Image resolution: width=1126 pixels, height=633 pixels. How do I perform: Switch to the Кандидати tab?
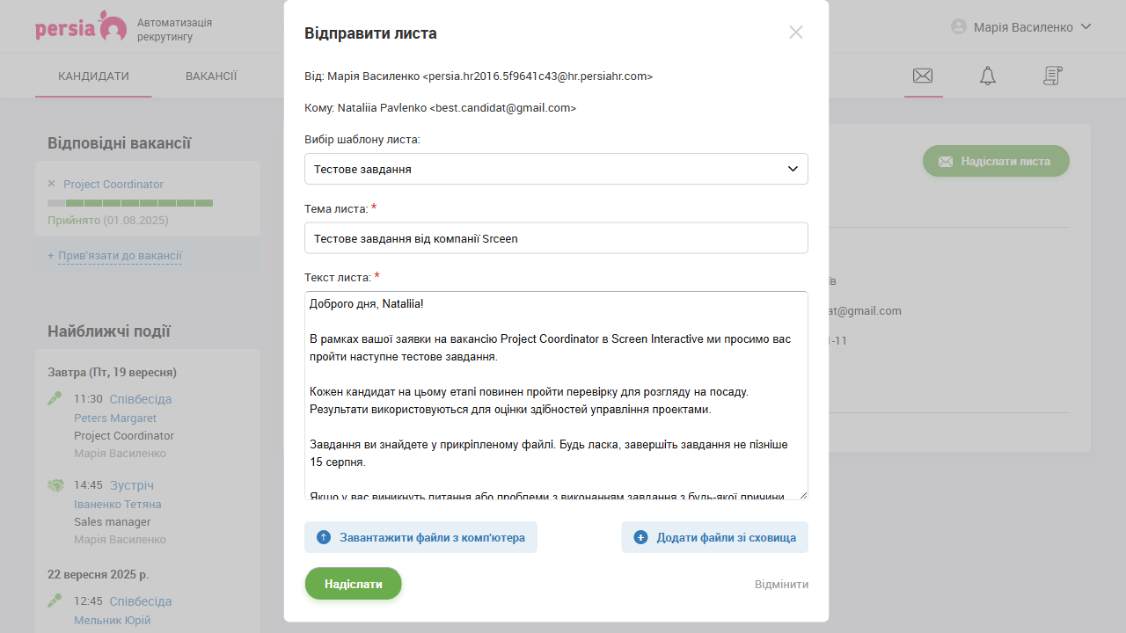93,76
